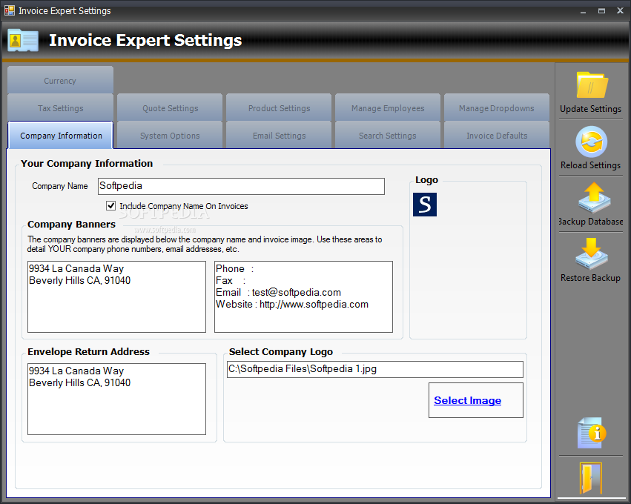This screenshot has width=631, height=504.
Task: Click the Update Settings label
Action: pyautogui.click(x=590, y=109)
